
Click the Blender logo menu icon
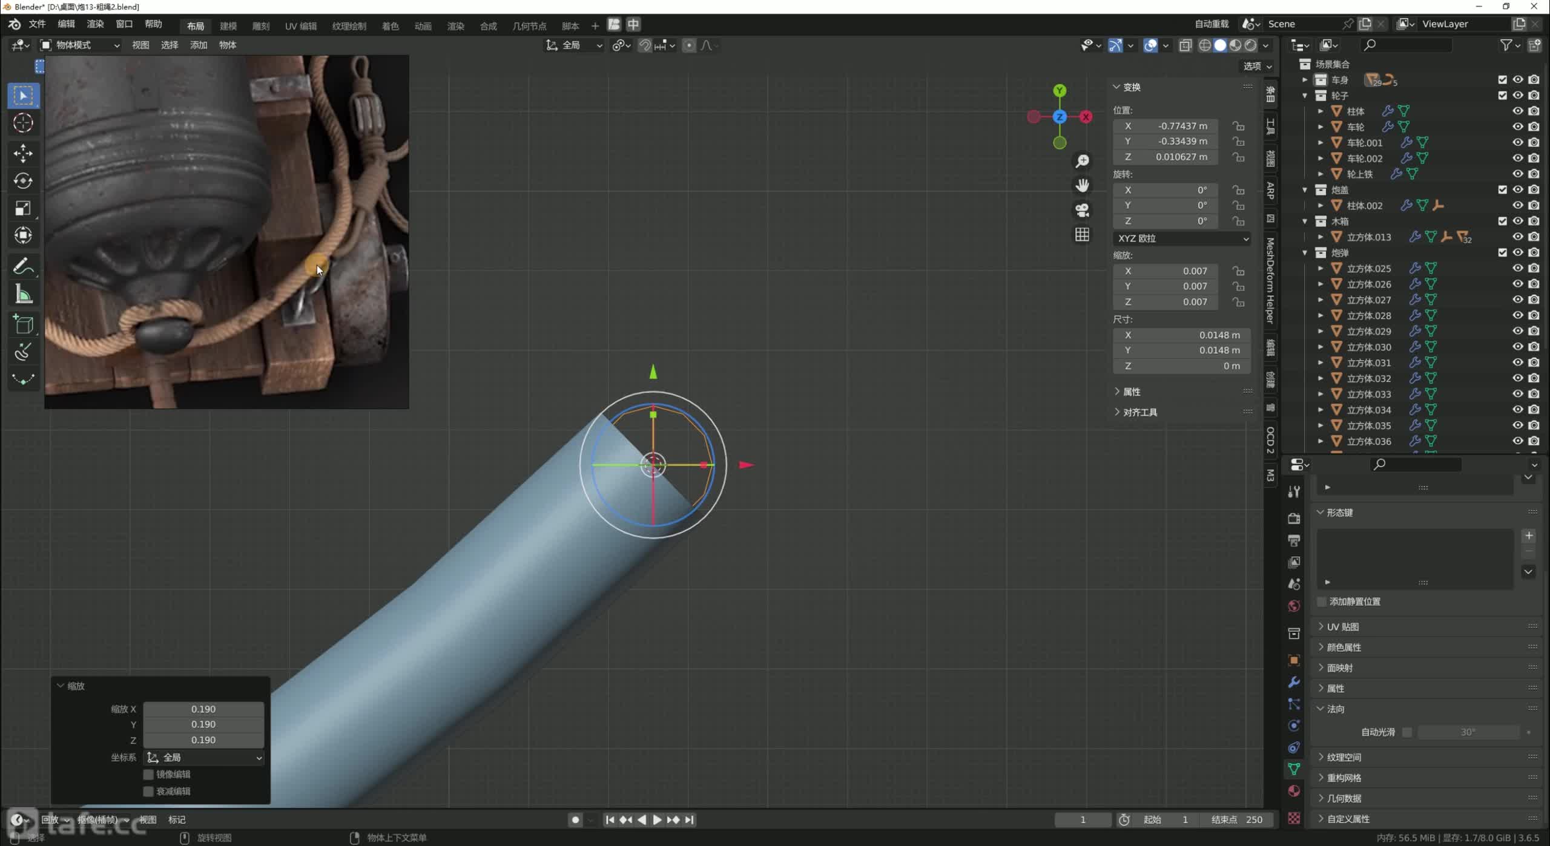pyautogui.click(x=15, y=24)
